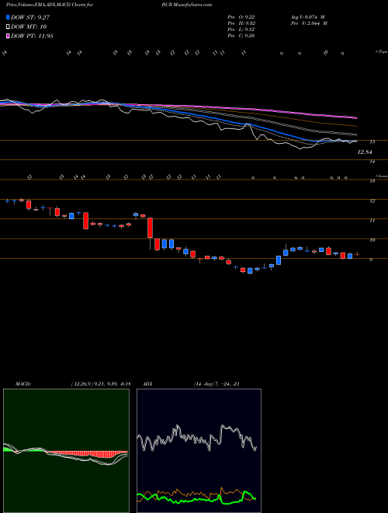Click the 12.84 price label
Viewport: 388px width, 513px height.
[365, 152]
